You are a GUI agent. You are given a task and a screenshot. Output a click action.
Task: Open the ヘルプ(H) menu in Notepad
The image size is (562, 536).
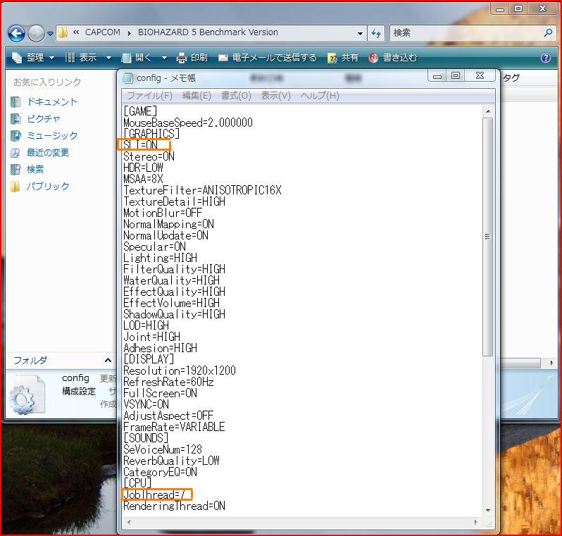[320, 96]
